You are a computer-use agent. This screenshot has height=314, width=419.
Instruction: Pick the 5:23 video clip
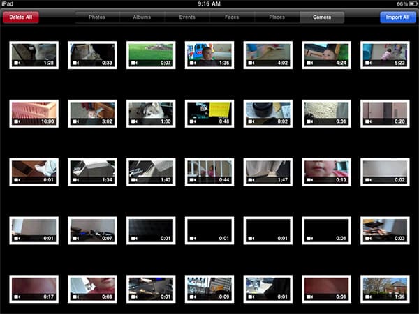coord(385,55)
